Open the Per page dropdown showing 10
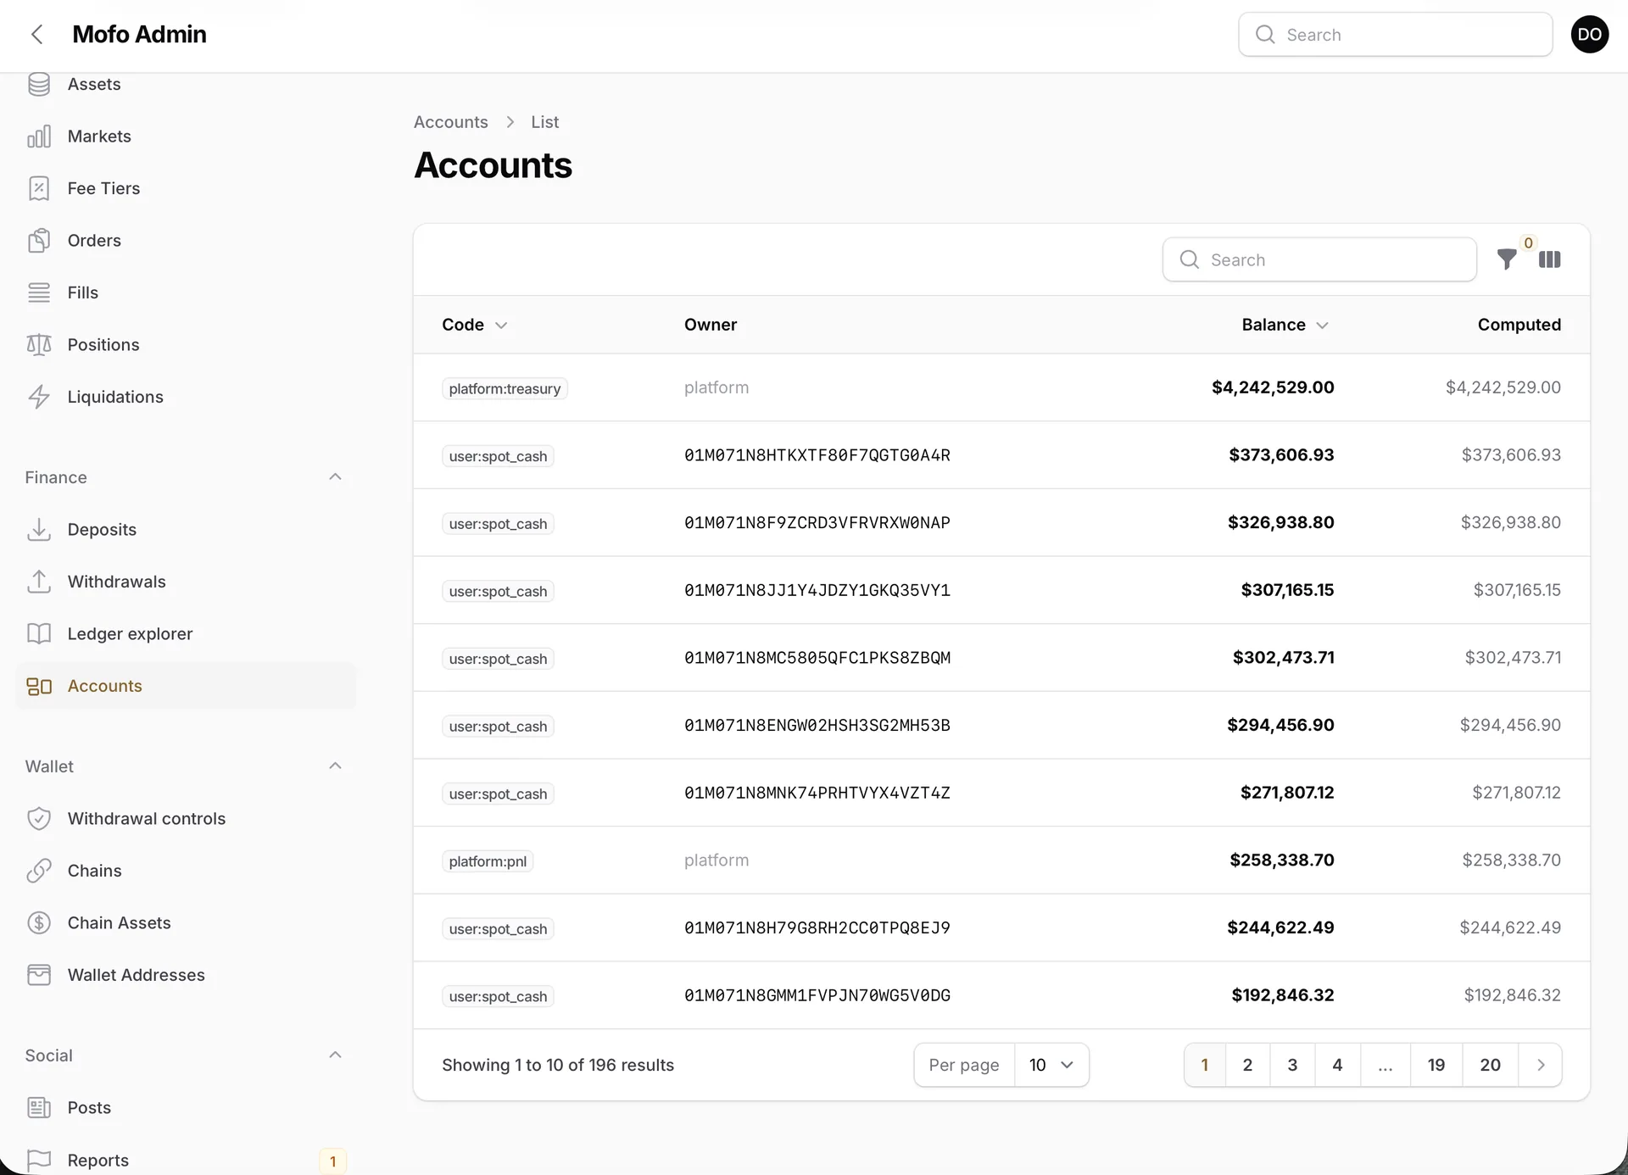The height and width of the screenshot is (1175, 1628). tap(1051, 1065)
